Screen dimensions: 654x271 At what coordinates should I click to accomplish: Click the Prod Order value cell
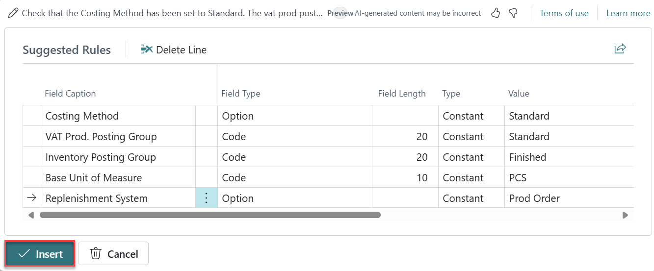click(534, 198)
